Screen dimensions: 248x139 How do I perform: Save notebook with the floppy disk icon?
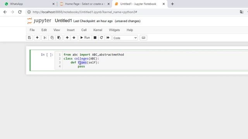29,38
